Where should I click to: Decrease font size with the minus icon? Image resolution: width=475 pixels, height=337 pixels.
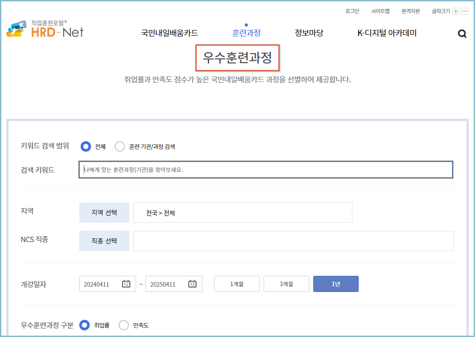click(x=466, y=11)
